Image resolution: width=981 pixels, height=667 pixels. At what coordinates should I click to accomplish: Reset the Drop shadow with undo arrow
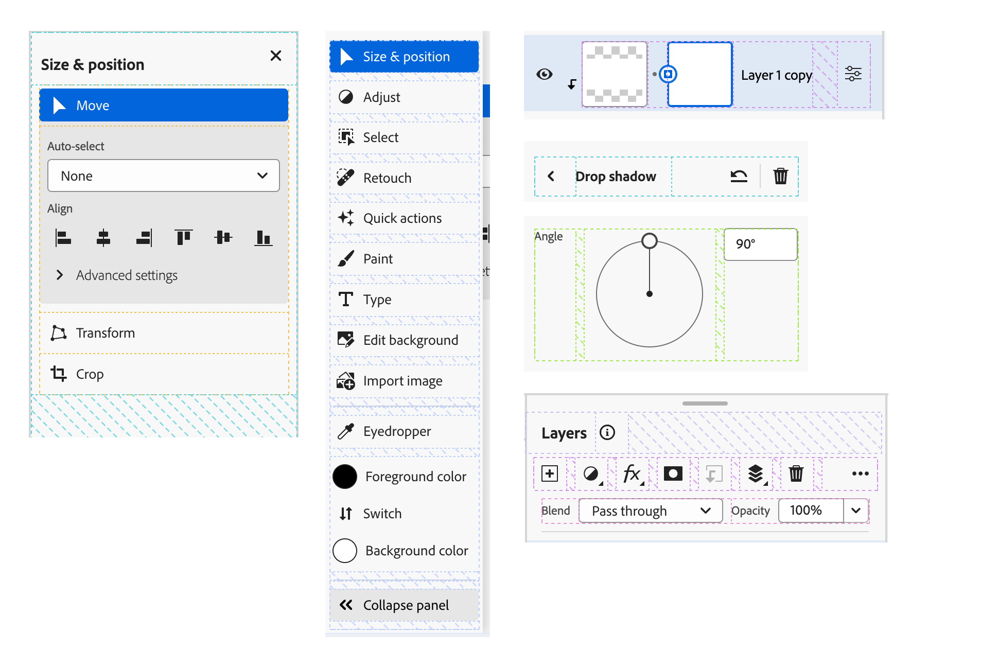[x=739, y=176]
